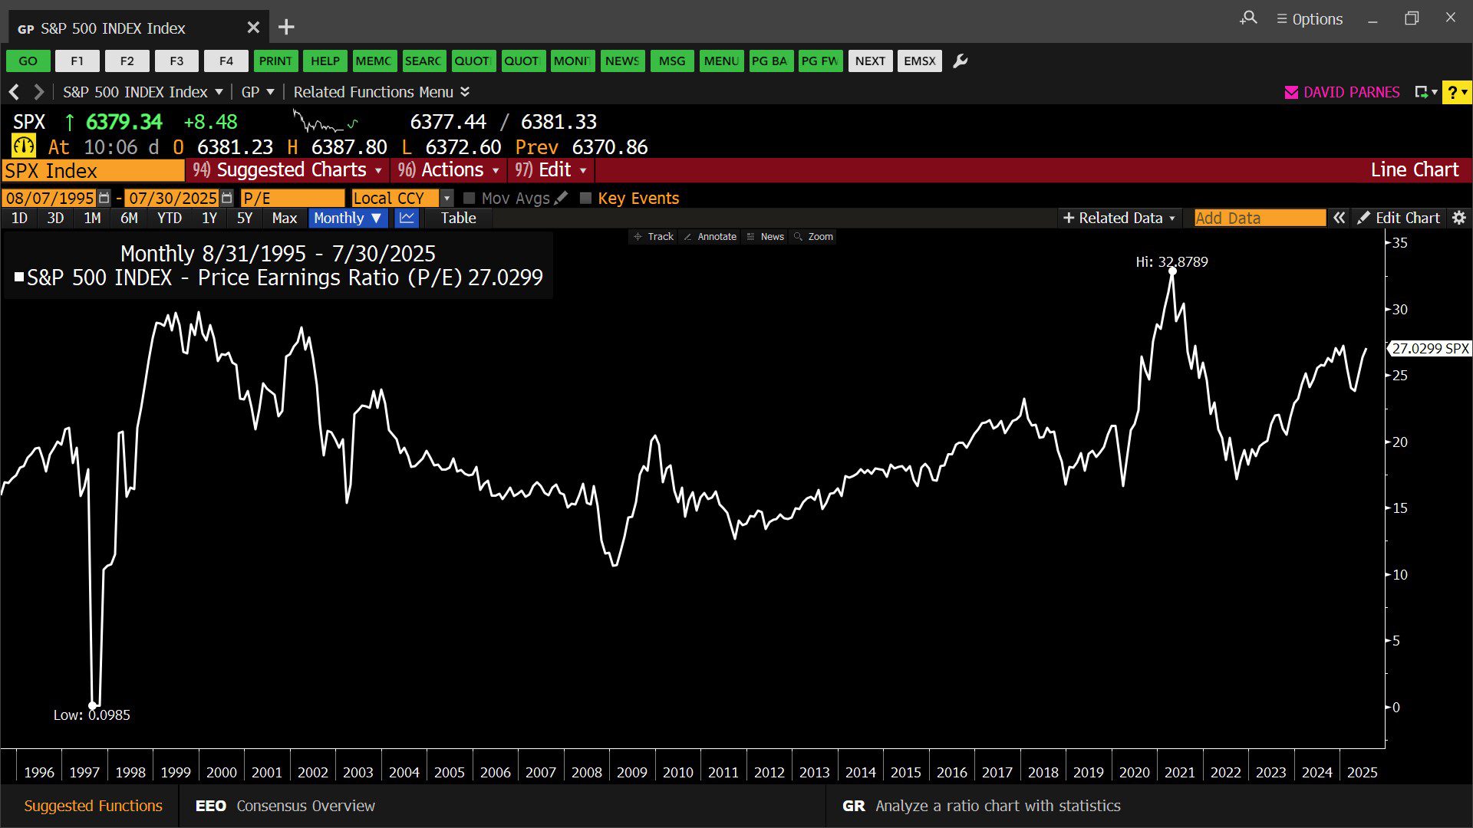Viewport: 1473px width, 828px height.
Task: Open EEO Consensus Overview suggested function
Action: 285,806
